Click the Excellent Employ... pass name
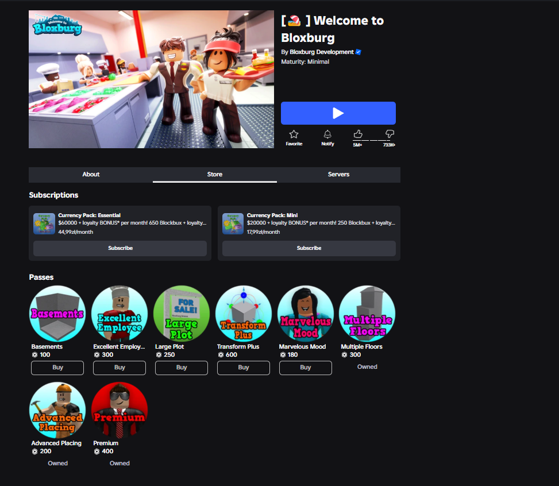Screen dimensions: 559x486 [119, 346]
